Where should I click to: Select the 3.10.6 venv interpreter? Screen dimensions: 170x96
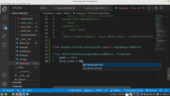tap(133, 90)
